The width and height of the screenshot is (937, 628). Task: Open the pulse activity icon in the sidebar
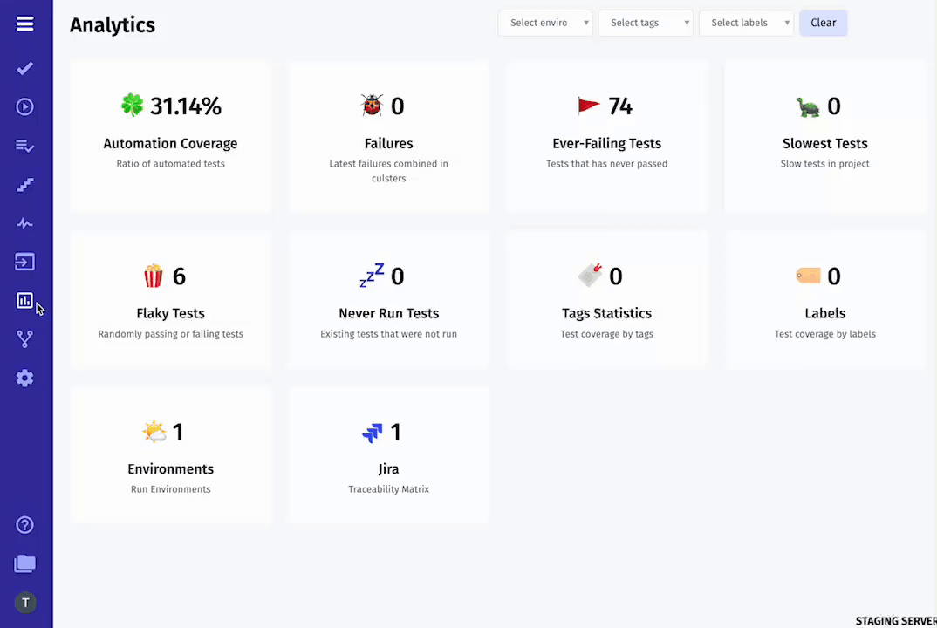(x=24, y=223)
